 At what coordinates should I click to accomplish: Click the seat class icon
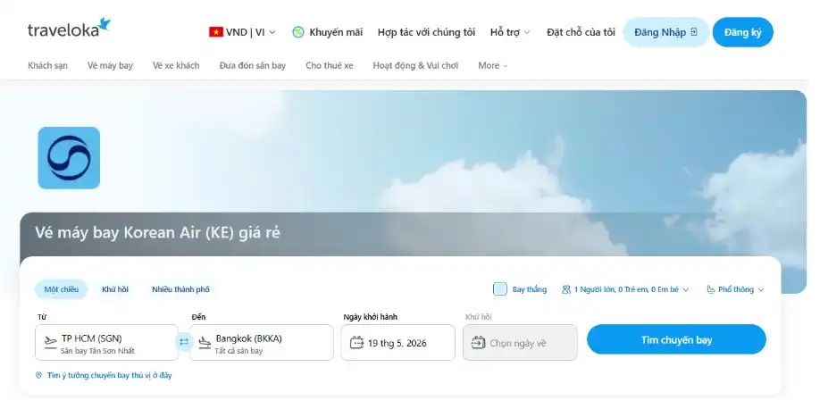[711, 289]
